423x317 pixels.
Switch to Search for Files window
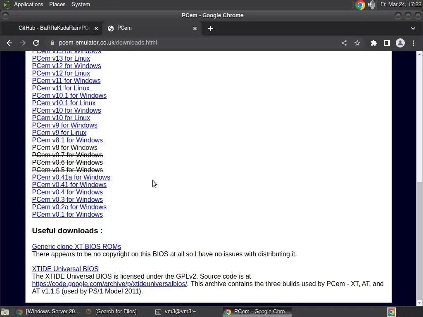pyautogui.click(x=112, y=312)
